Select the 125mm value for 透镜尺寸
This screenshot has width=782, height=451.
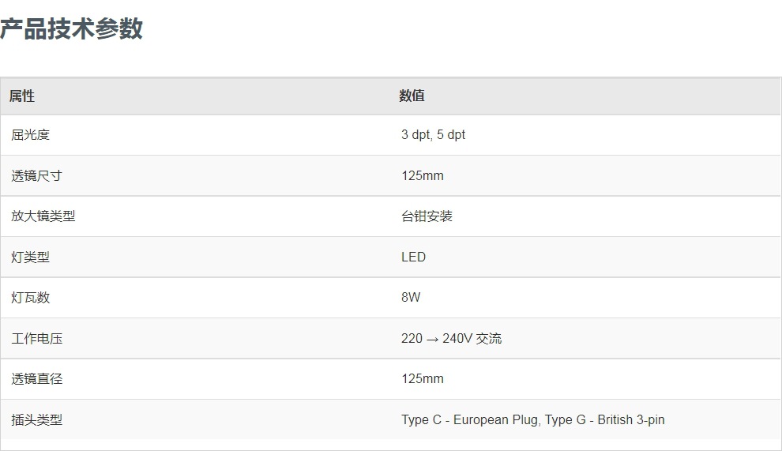coord(422,175)
